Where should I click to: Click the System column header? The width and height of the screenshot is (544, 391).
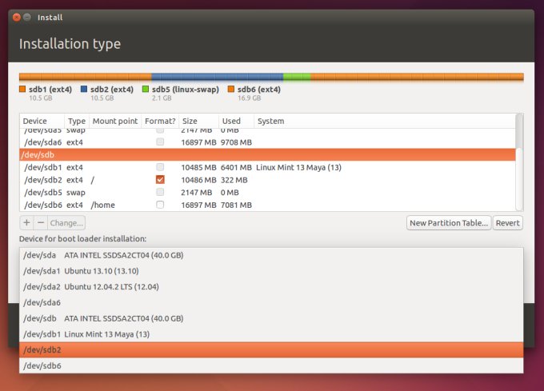[x=385, y=121]
